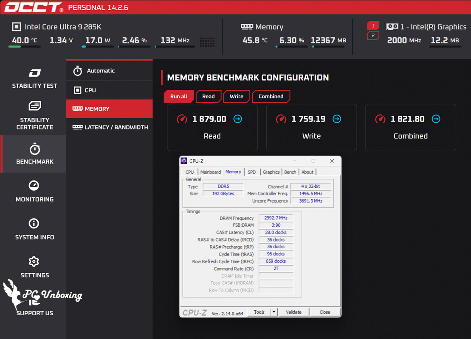Viewport: 471px width, 339px height.
Task: Expand the Tools dropdown arrow in CPU-Z
Action: (274, 312)
